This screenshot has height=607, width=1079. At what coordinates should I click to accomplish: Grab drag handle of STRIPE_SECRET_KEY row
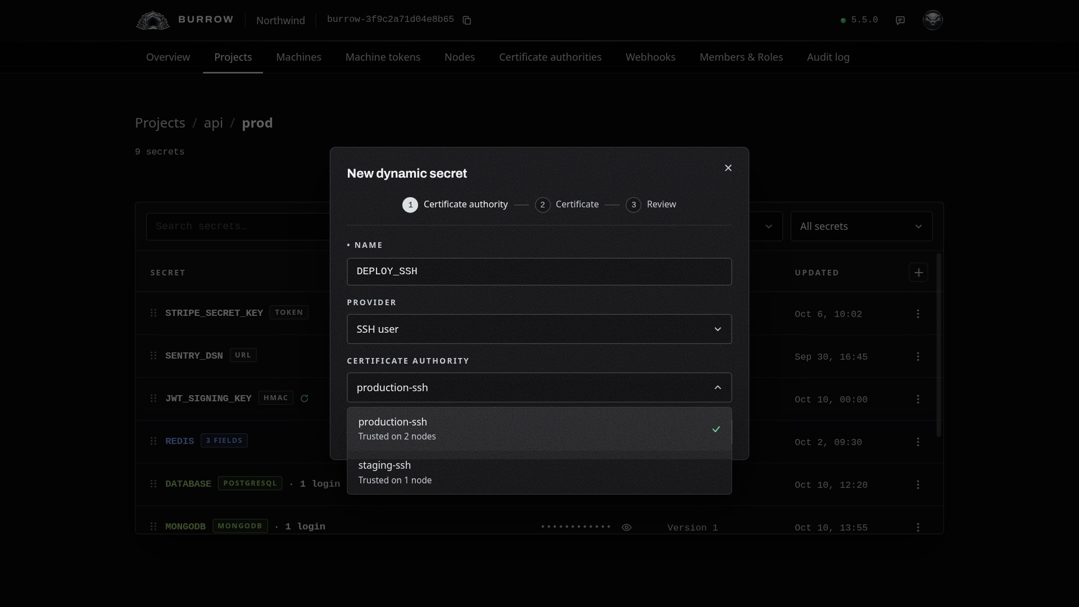153,312
